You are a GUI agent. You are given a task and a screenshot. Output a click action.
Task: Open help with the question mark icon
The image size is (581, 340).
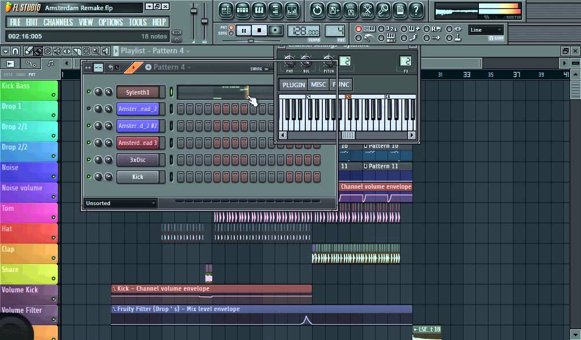[416, 10]
